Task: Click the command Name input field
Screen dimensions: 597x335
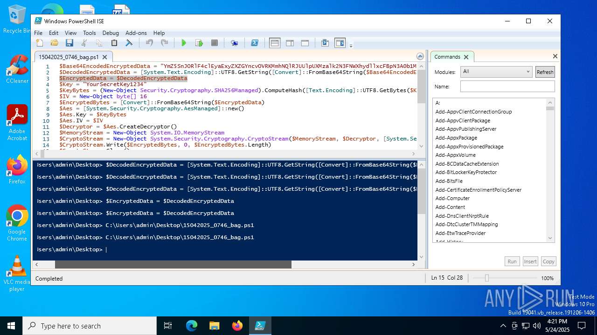Action: pyautogui.click(x=507, y=86)
